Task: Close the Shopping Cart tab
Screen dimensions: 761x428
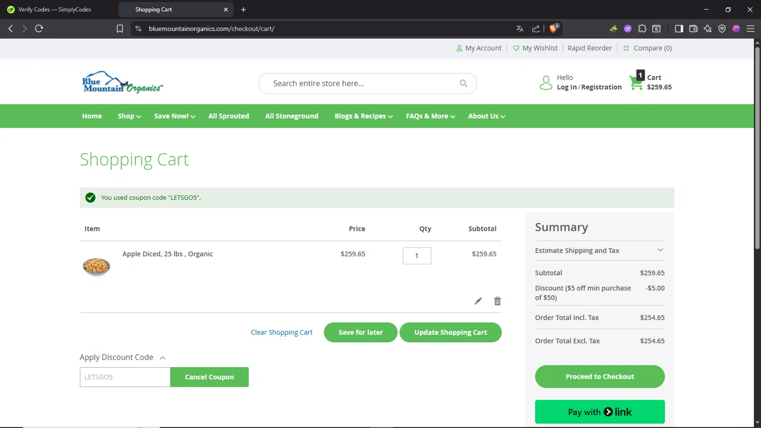Action: (x=226, y=10)
